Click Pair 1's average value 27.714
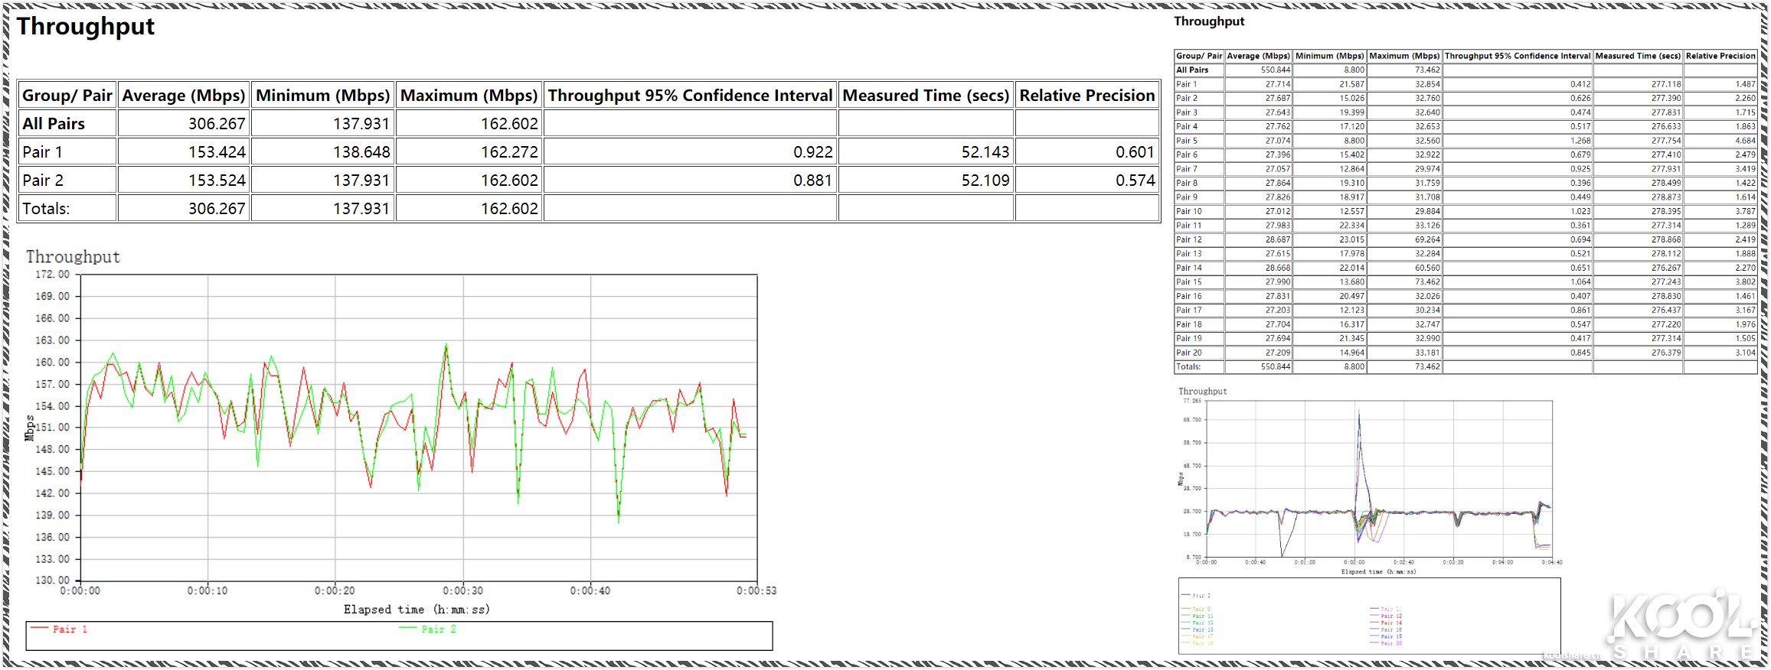The height and width of the screenshot is (670, 1771). (x=1278, y=85)
